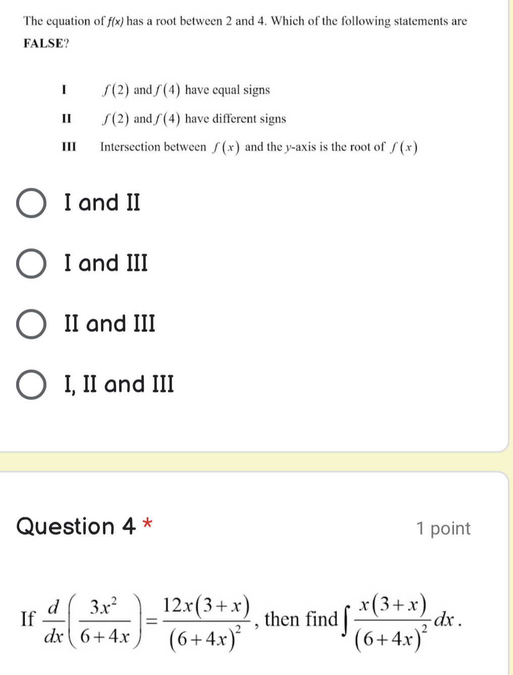Click statement II about different signs
Viewport: 513px width, 675px height.
[174, 119]
